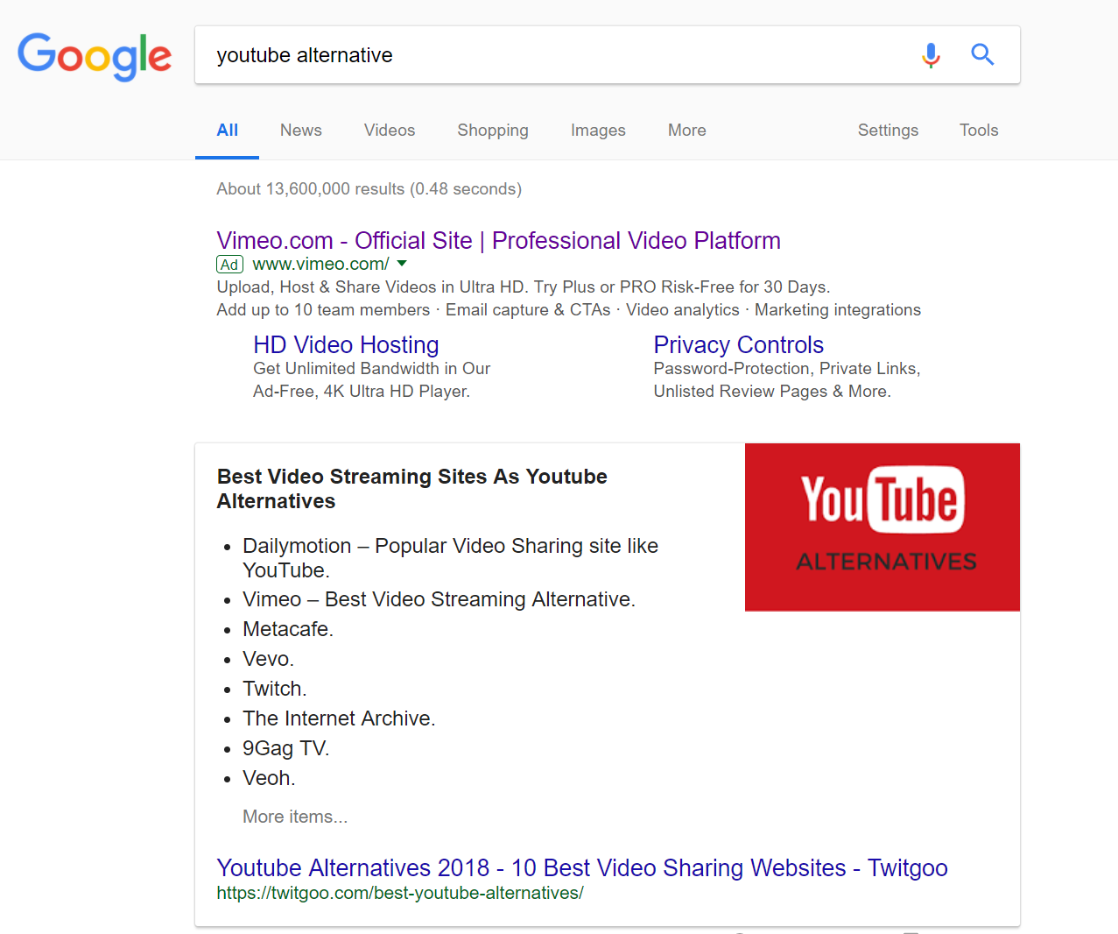Click More items... in the featured snippet
Viewport: 1118px width, 934px height.
click(295, 817)
